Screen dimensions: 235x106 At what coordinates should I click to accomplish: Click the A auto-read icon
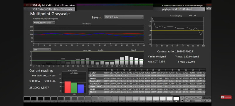[196, 98]
